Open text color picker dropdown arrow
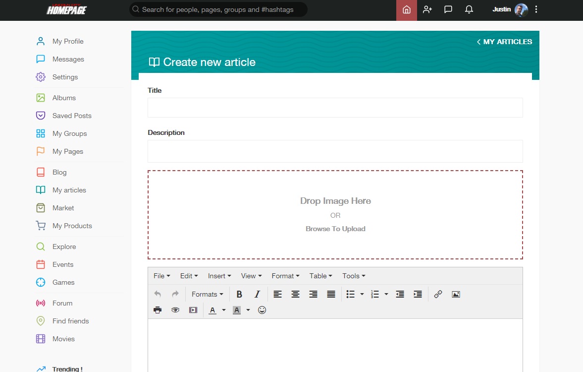Image resolution: width=583 pixels, height=372 pixels. pyautogui.click(x=224, y=310)
